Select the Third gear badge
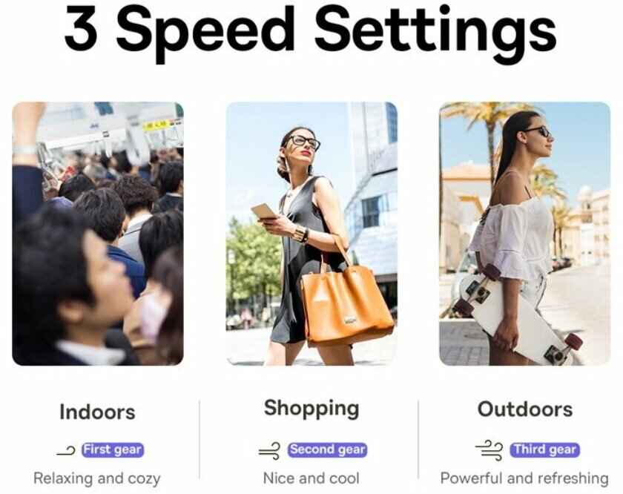 click(x=544, y=450)
